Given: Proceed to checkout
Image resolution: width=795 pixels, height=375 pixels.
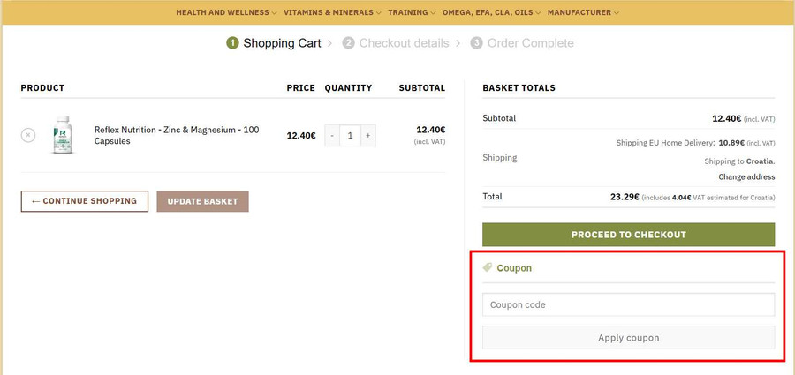Looking at the screenshot, I should [x=628, y=235].
